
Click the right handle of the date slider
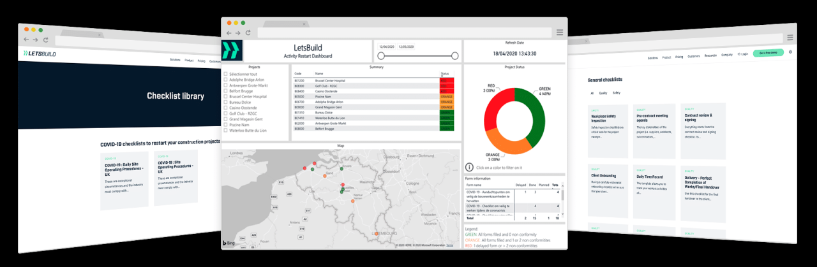[454, 55]
